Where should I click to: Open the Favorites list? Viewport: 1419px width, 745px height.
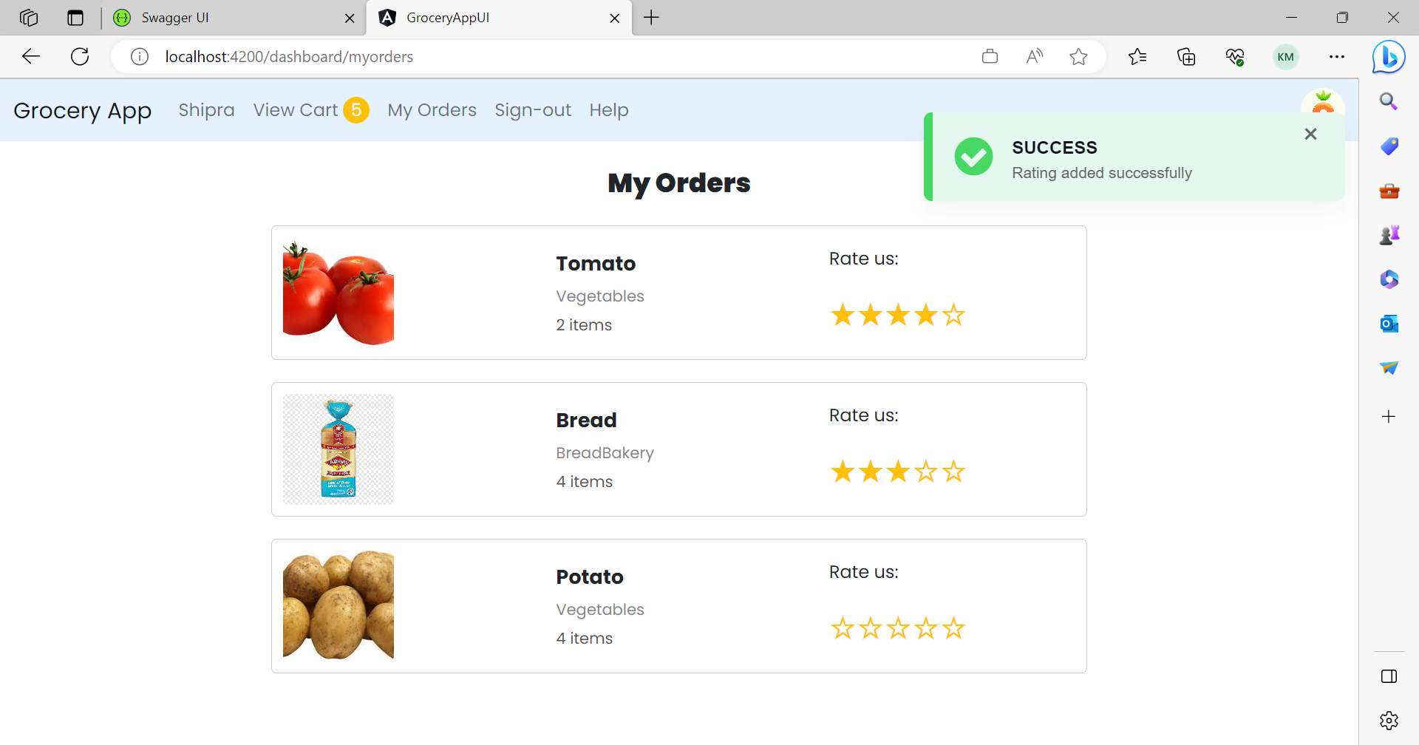(x=1138, y=56)
